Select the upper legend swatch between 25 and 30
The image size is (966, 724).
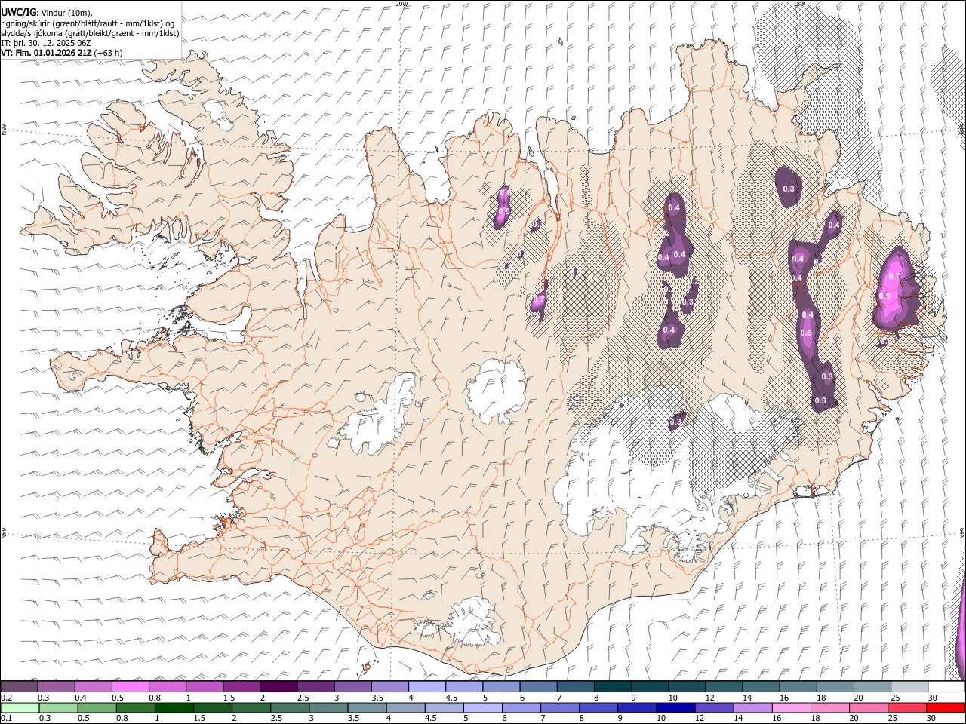pos(909,687)
